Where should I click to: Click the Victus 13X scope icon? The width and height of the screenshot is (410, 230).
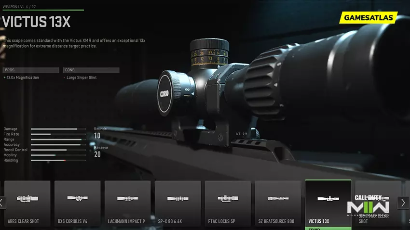tap(328, 199)
